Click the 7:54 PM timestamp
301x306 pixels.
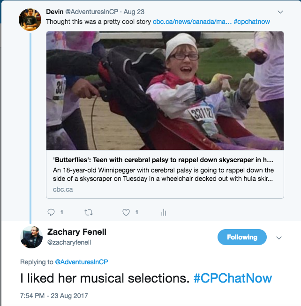coord(54,296)
